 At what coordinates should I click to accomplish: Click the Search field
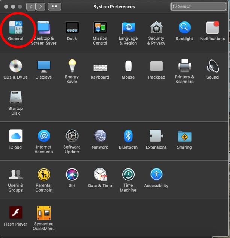[198, 6]
